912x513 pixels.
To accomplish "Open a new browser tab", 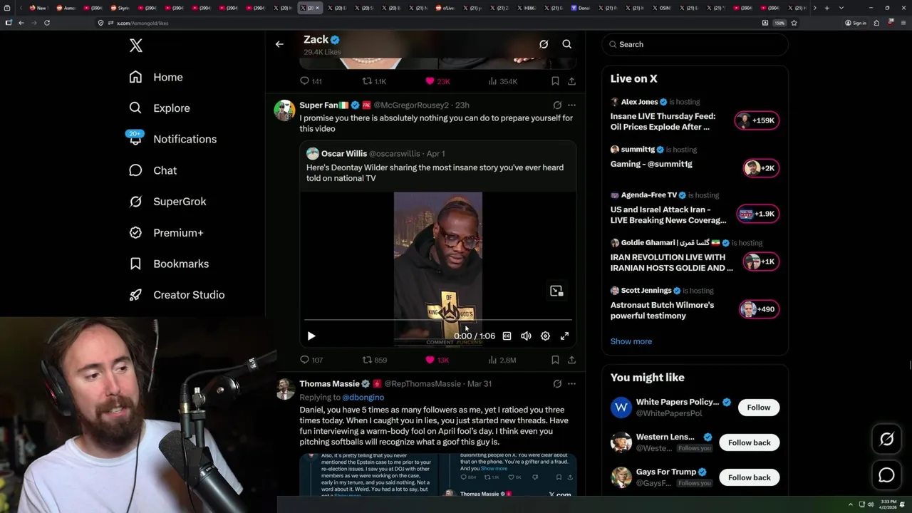I will 826,8.
